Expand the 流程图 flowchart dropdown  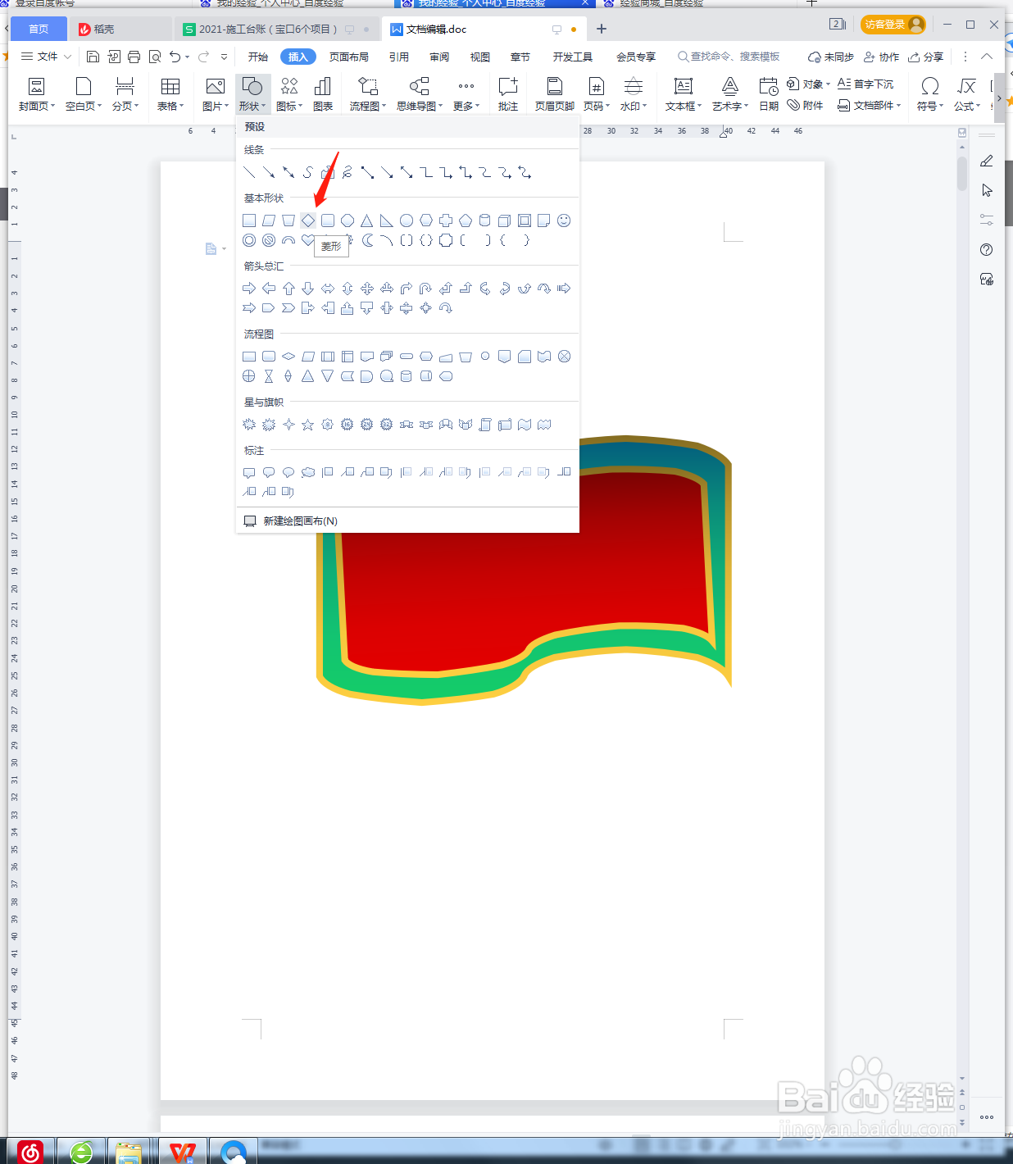[x=368, y=94]
